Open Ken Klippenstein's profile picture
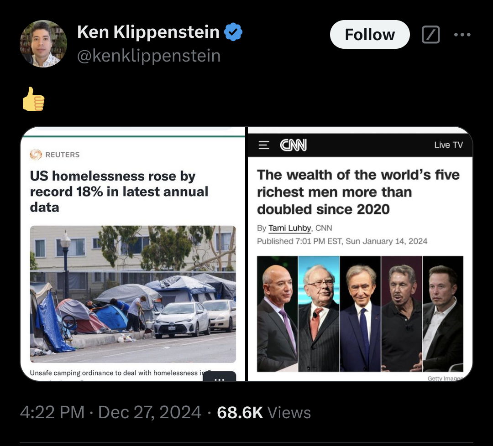The height and width of the screenshot is (446, 493). (43, 44)
